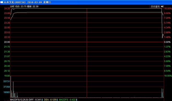Click the 7.20% percent label
This screenshot has height=101, width=172.
167,18
